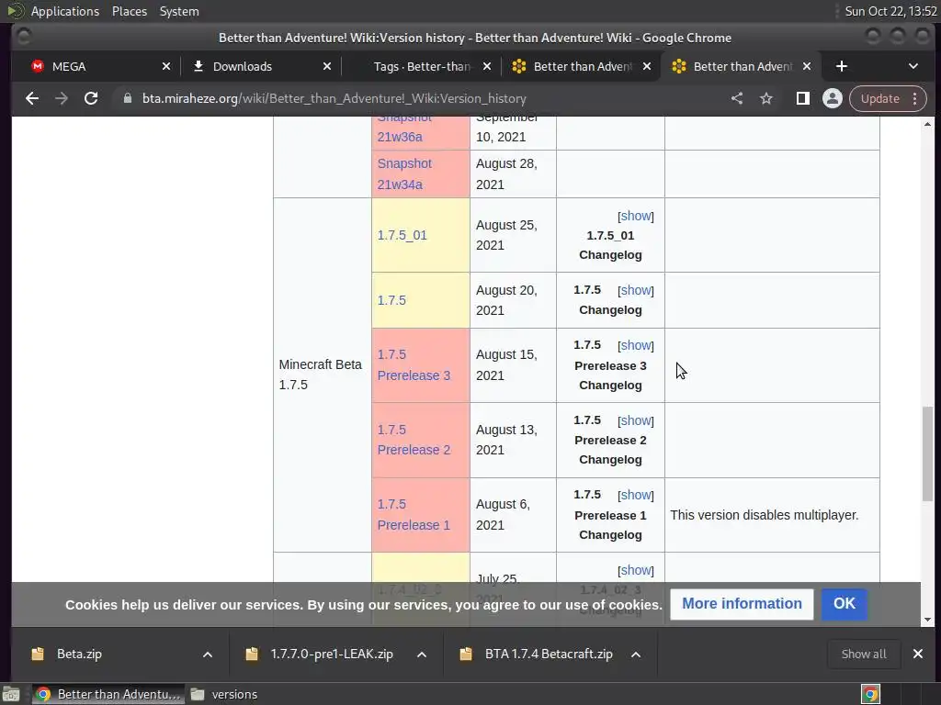Open the 1.7.5 Prerelease 1 link

(414, 514)
